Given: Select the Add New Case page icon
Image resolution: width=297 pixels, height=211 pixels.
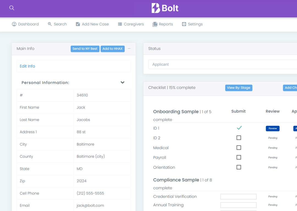Looking at the screenshot, I should point(78,24).
